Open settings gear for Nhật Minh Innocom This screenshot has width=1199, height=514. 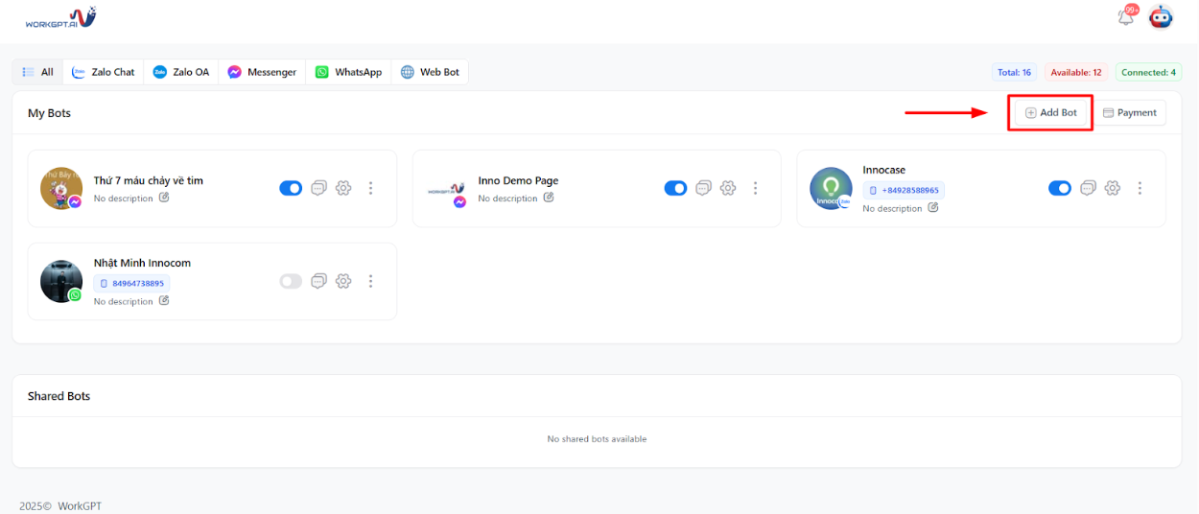343,281
